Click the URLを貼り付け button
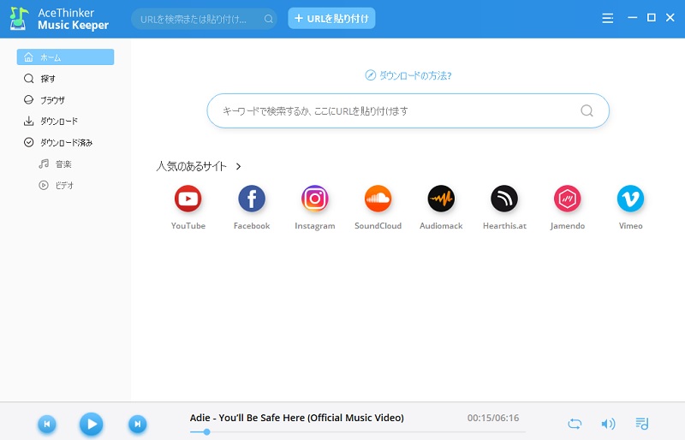Screen dimensions: 685x440 point(331,18)
